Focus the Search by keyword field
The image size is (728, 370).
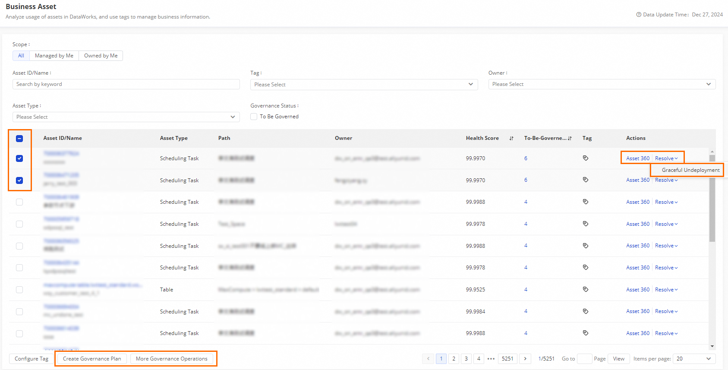coord(126,84)
